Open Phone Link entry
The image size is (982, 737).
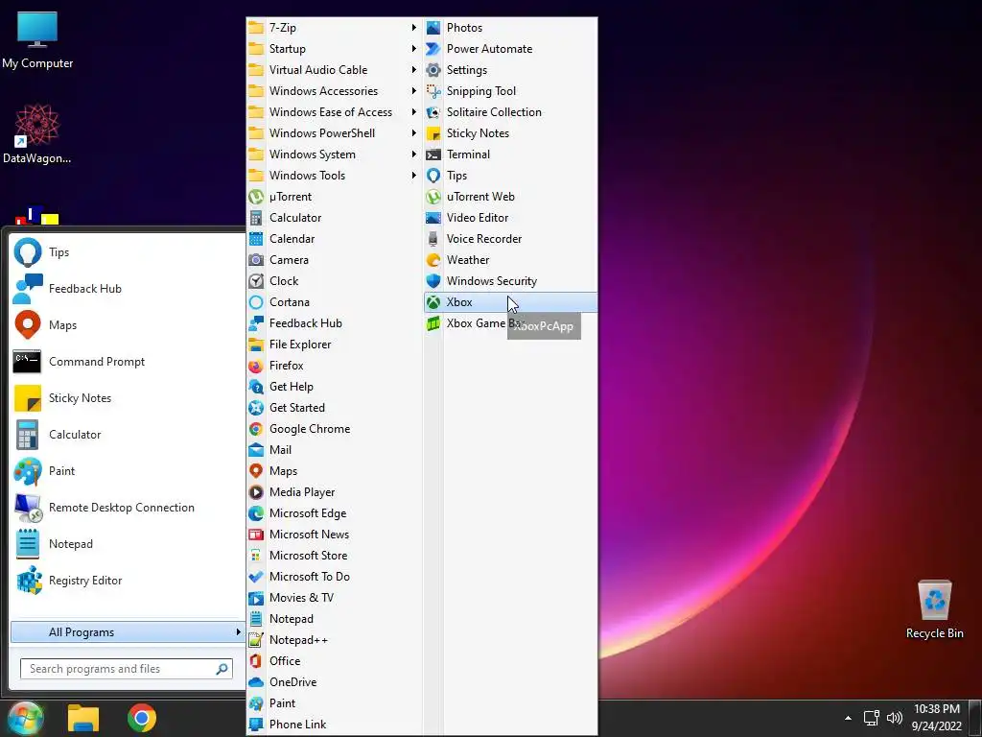click(334, 725)
